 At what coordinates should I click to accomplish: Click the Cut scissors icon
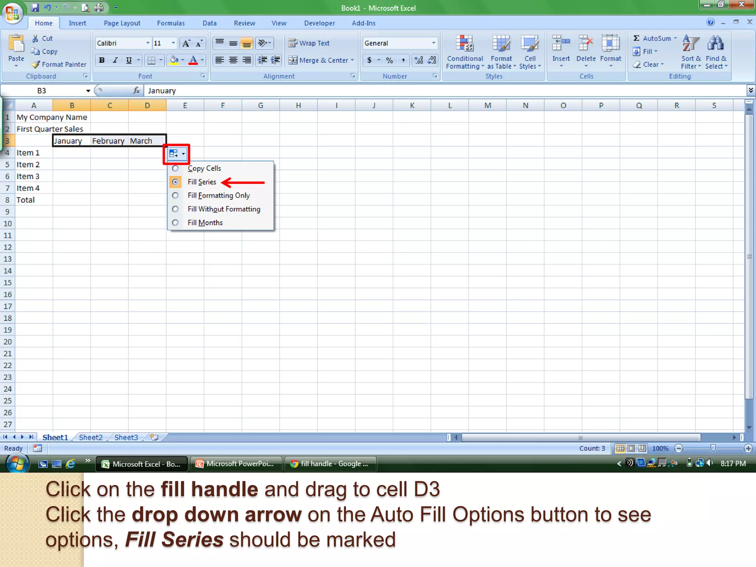[x=35, y=38]
